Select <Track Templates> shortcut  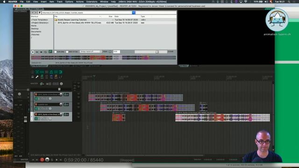point(40,20)
